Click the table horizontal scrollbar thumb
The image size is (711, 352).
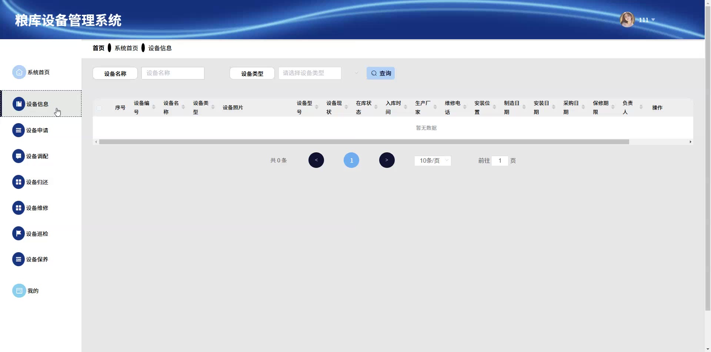[364, 142]
